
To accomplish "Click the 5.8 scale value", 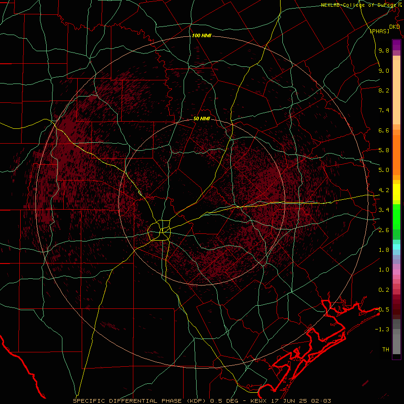I will pyautogui.click(x=384, y=150).
